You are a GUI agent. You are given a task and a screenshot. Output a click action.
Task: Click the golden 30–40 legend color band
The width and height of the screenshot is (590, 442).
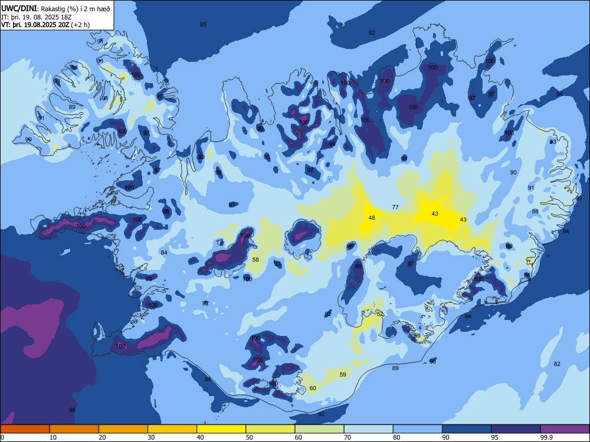pyautogui.click(x=172, y=429)
